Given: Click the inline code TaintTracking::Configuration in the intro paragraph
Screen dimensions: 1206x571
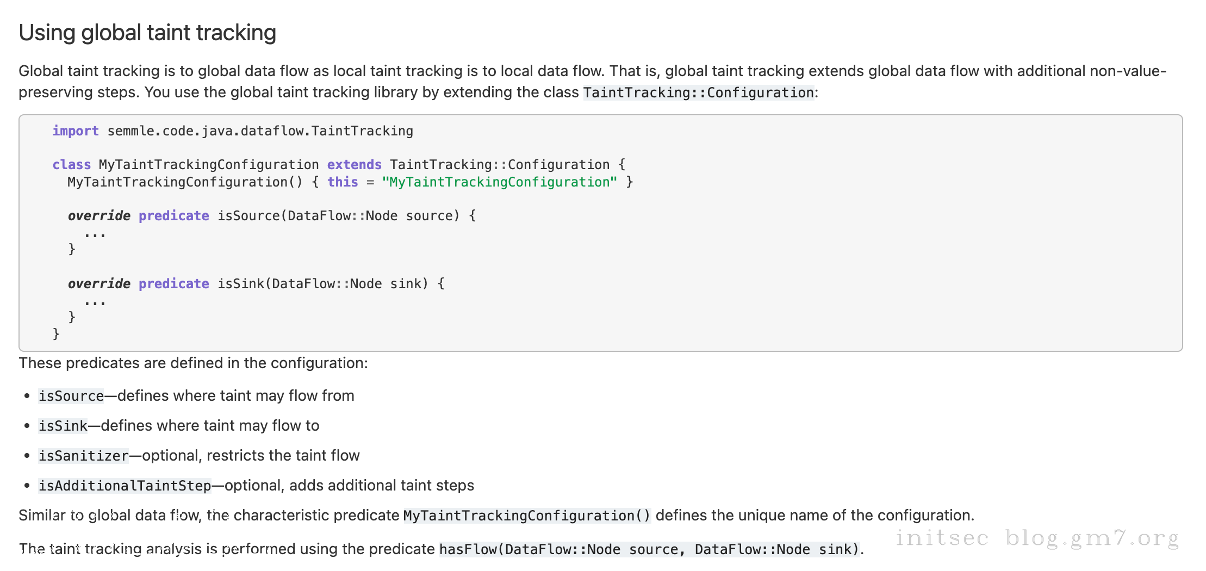Looking at the screenshot, I should coord(698,93).
